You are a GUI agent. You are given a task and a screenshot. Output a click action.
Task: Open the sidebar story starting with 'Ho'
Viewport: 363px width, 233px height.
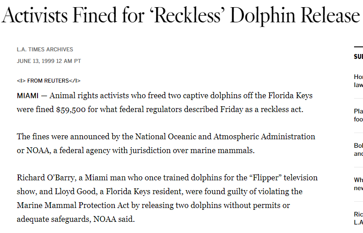pos(358,80)
